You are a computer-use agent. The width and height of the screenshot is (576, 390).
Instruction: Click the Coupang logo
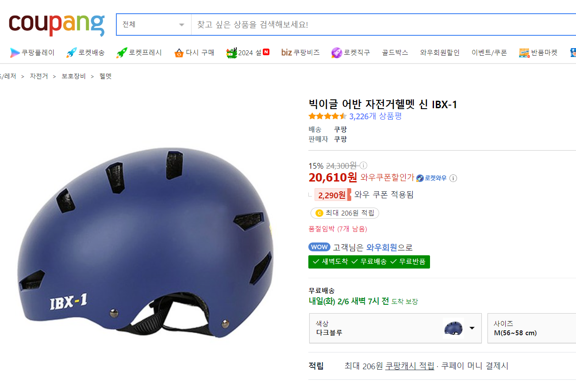click(57, 24)
